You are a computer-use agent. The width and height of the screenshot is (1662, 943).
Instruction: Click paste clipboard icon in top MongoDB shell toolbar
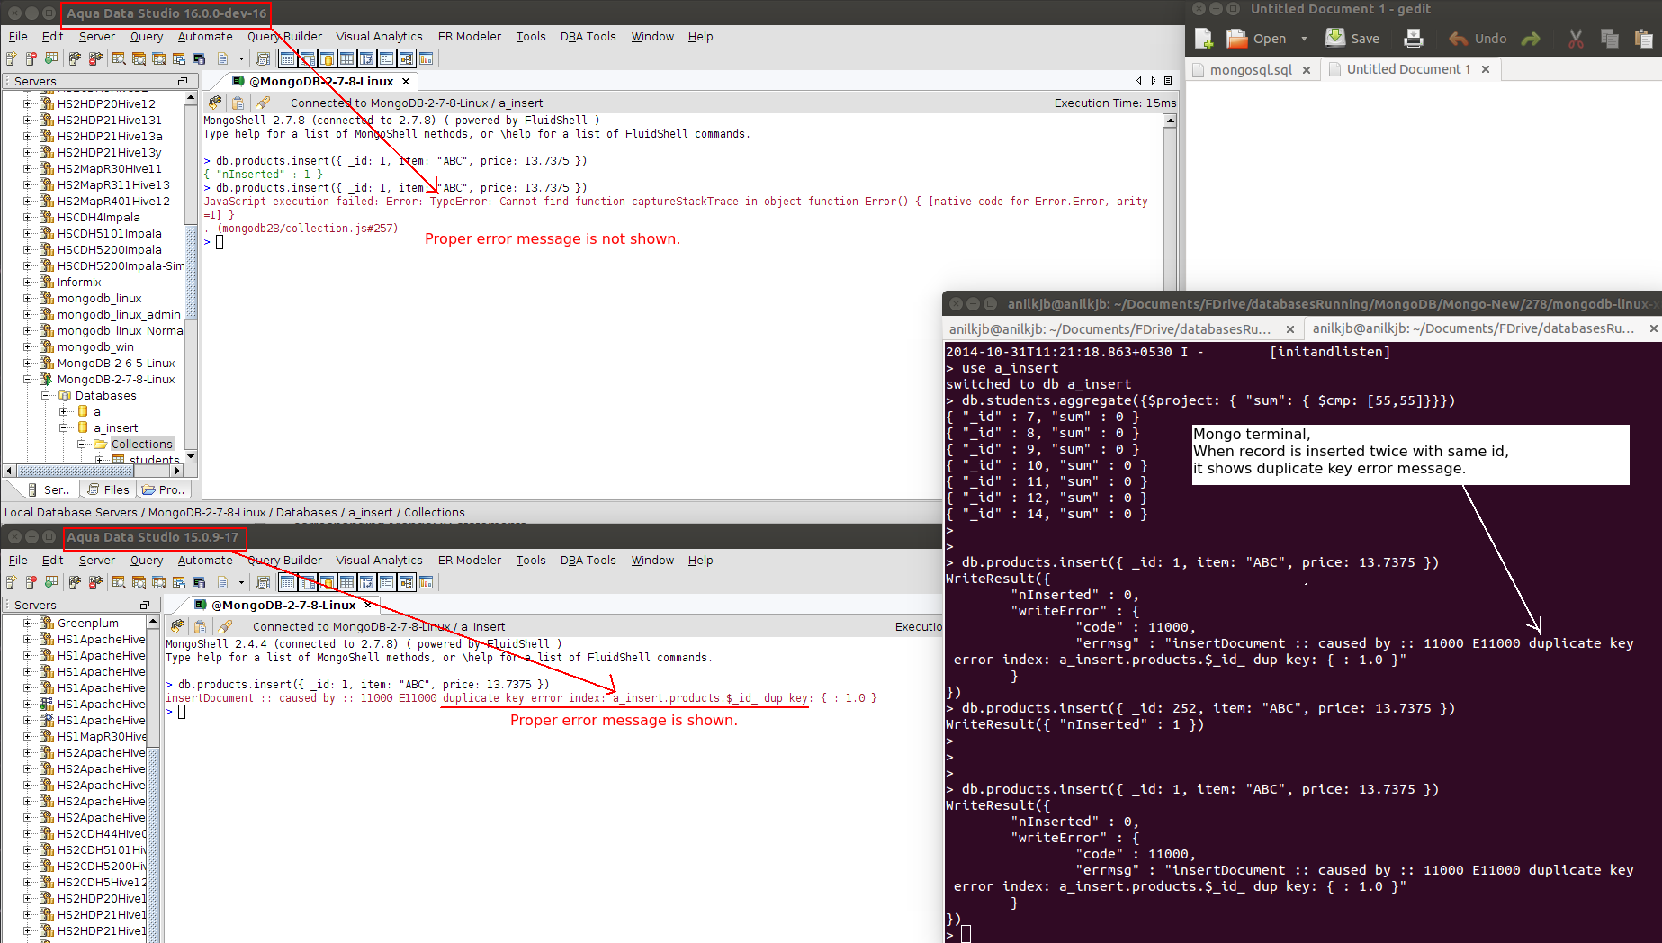238,103
